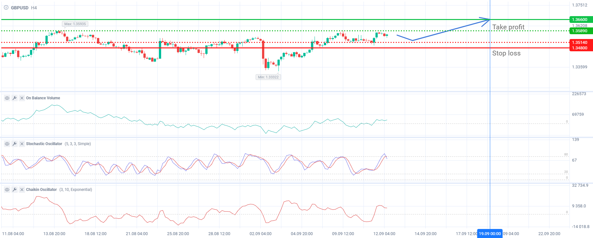The height and width of the screenshot is (238, 593).
Task: Remove the On Balance Volume indicator
Action: (x=22, y=98)
